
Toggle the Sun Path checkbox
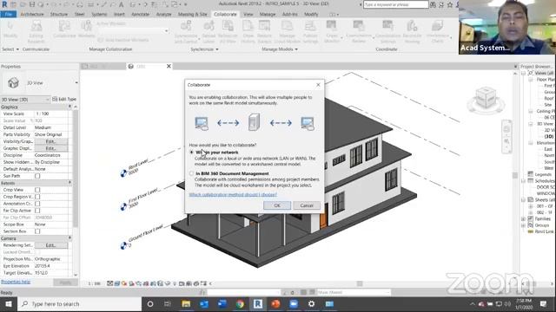point(37,176)
